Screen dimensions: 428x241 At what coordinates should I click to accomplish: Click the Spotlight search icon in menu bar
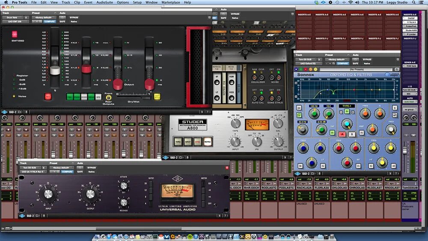(414, 2)
